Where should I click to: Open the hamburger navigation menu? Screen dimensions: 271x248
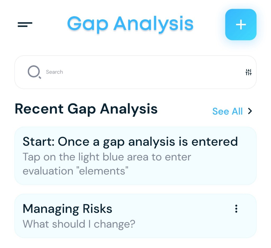pyautogui.click(x=25, y=25)
